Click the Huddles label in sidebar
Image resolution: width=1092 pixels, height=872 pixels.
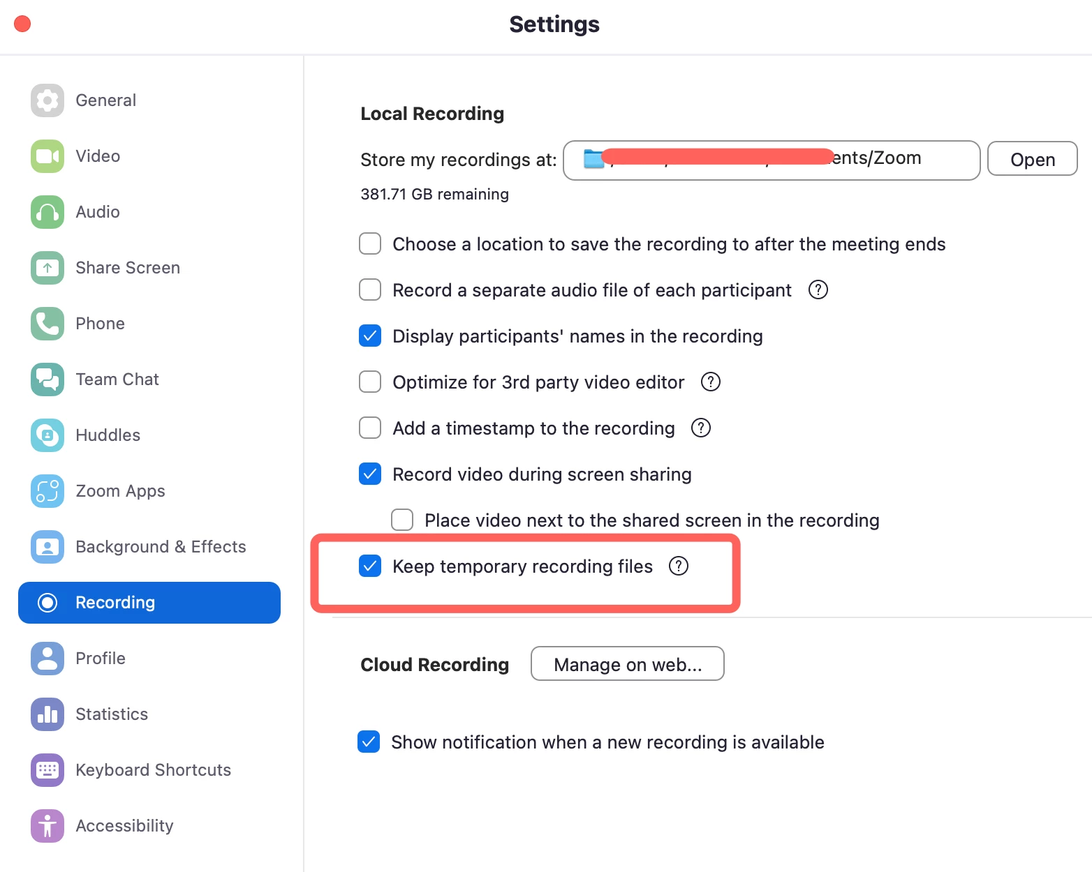point(108,435)
